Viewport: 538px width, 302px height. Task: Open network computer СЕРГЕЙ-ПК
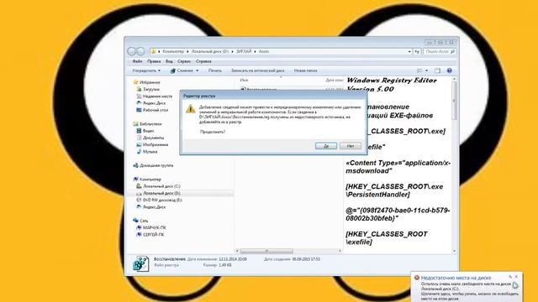tap(153, 235)
